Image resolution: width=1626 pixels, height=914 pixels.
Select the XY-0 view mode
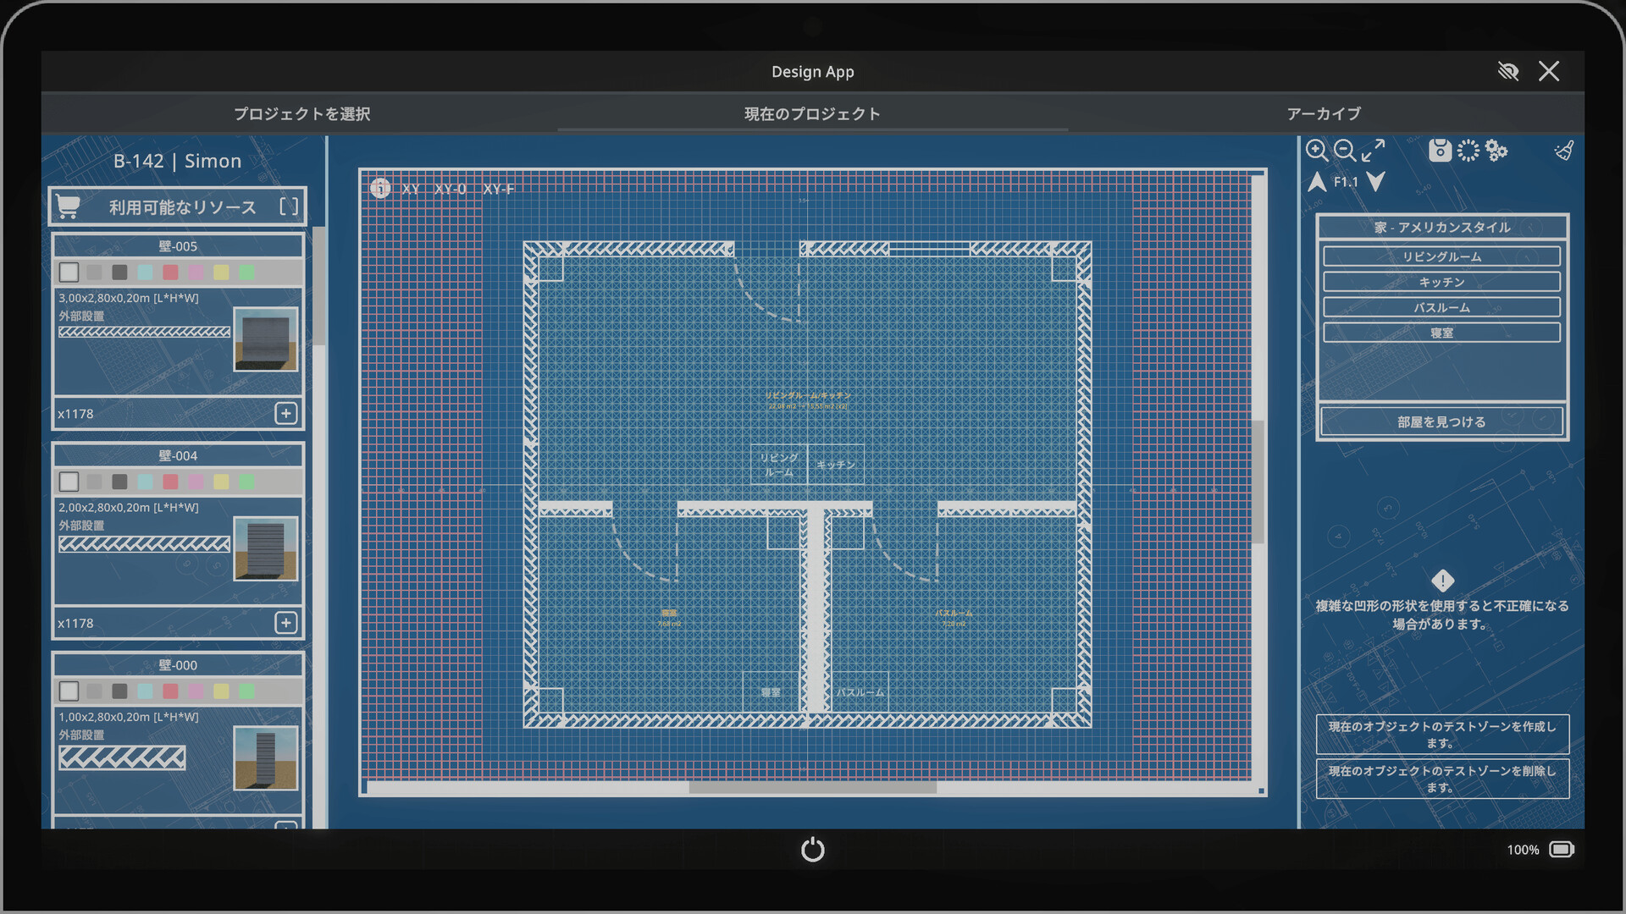[x=451, y=189]
